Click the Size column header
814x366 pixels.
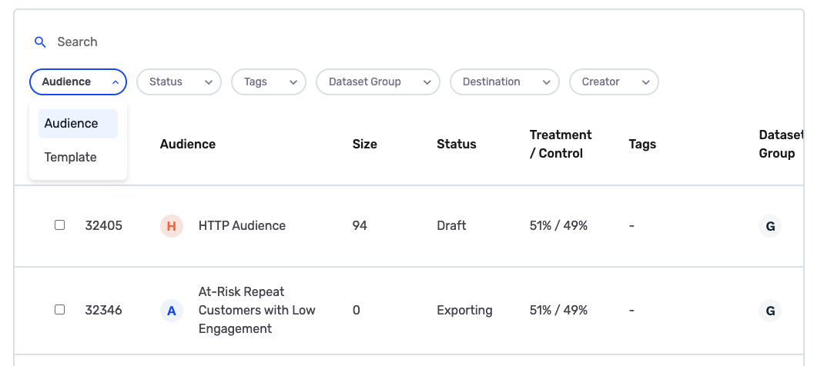pos(364,145)
